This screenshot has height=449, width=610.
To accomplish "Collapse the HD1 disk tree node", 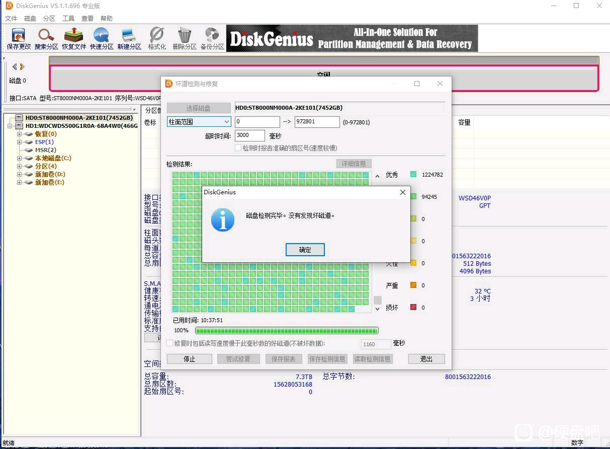I will [x=10, y=126].
